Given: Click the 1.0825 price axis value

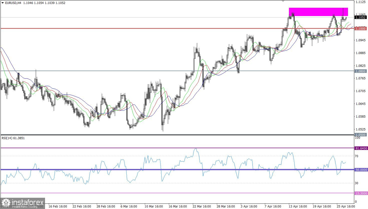Looking at the screenshot, I should click(x=360, y=66).
